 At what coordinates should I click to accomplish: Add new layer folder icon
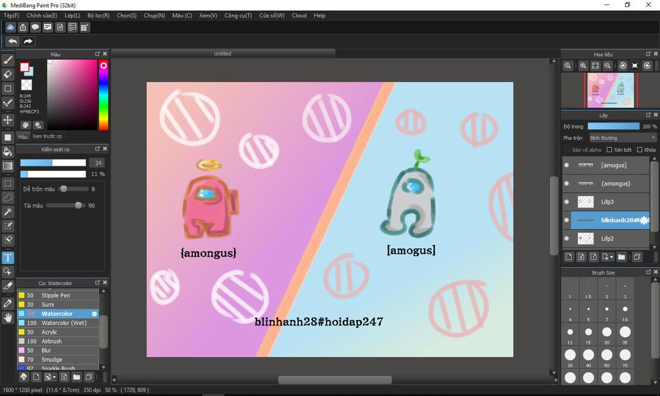tap(621, 257)
